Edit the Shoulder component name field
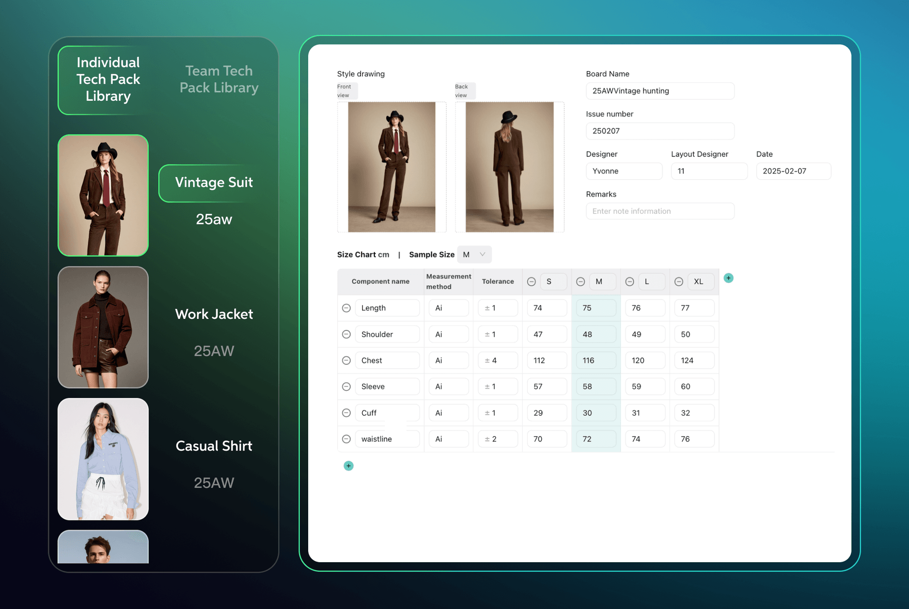Screen dimensions: 909x609 point(387,334)
